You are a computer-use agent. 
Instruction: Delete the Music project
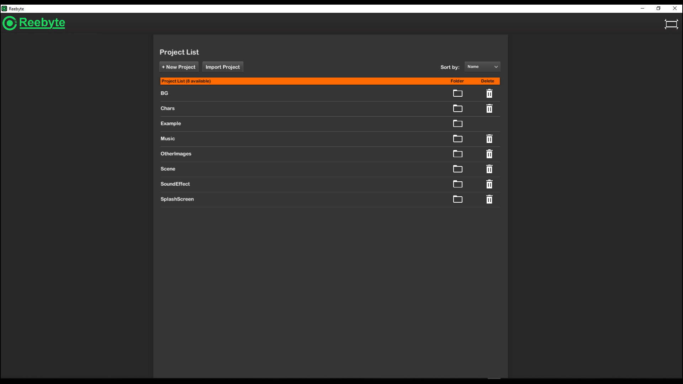click(489, 139)
